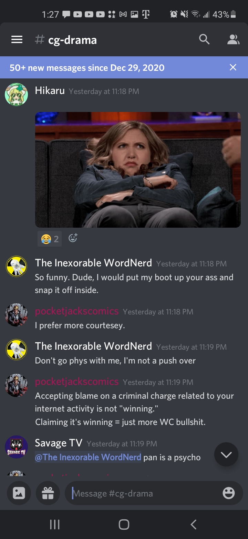Image resolution: width=248 pixels, height=539 pixels.
Task: Open Hikaru username profile
Action: pos(50,91)
